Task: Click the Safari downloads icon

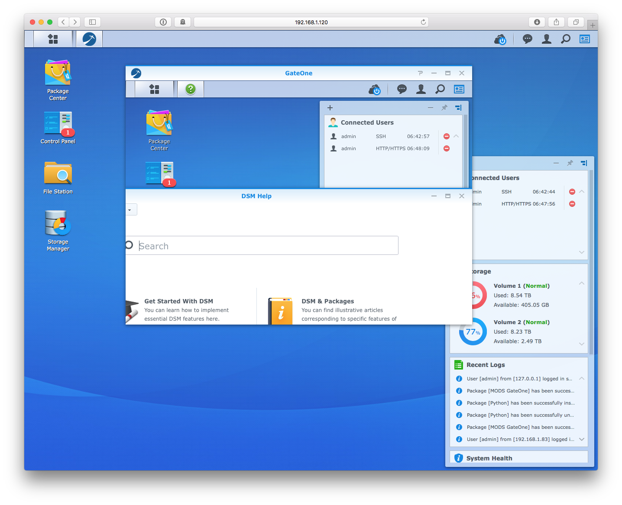Action: tap(537, 22)
